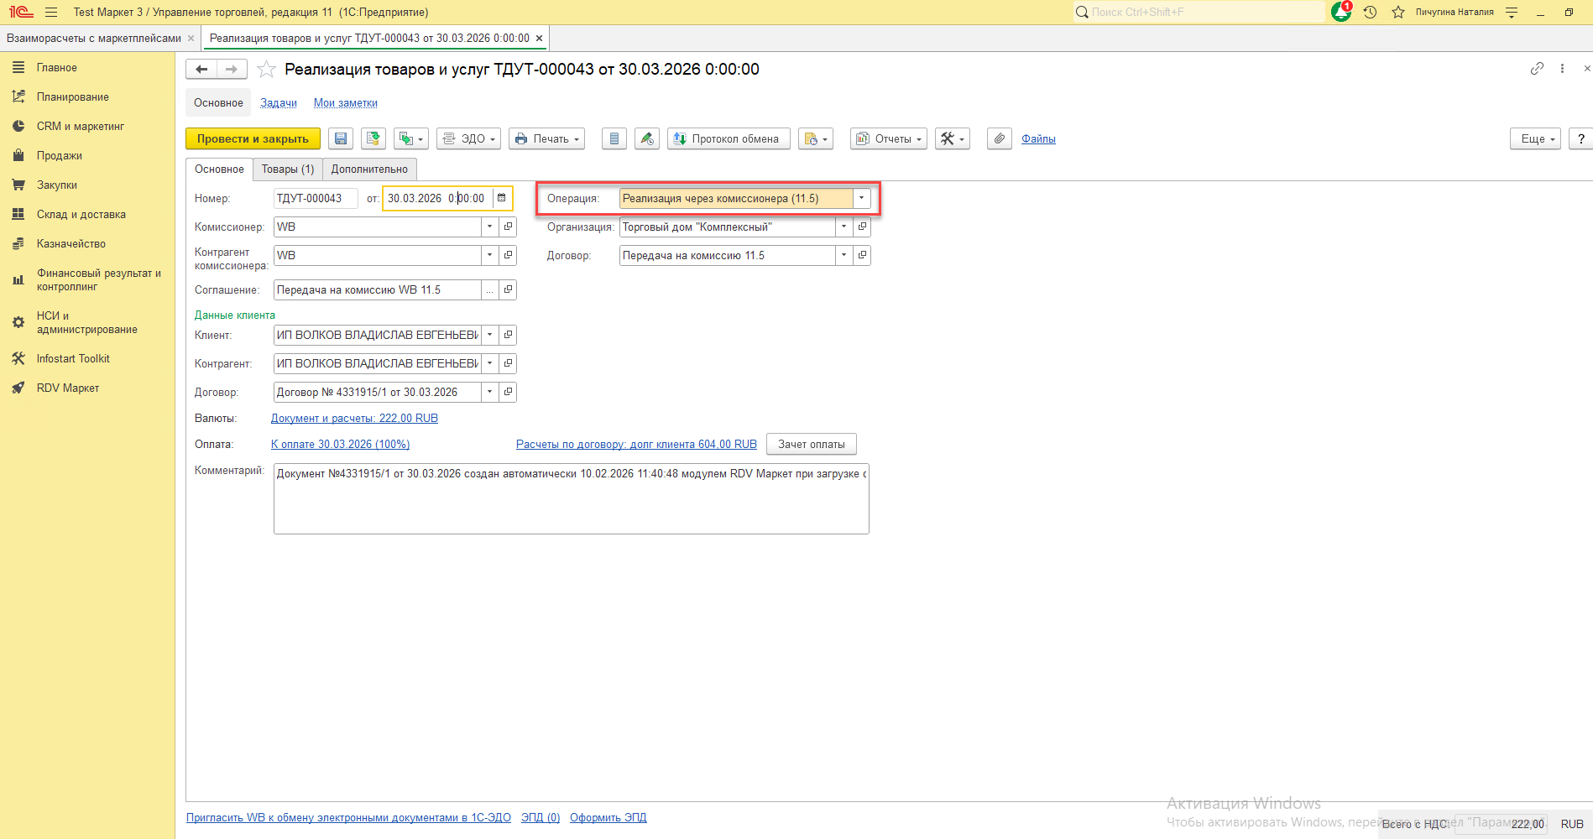Expand the Клиент dropdown
The image size is (1593, 839).
(490, 336)
